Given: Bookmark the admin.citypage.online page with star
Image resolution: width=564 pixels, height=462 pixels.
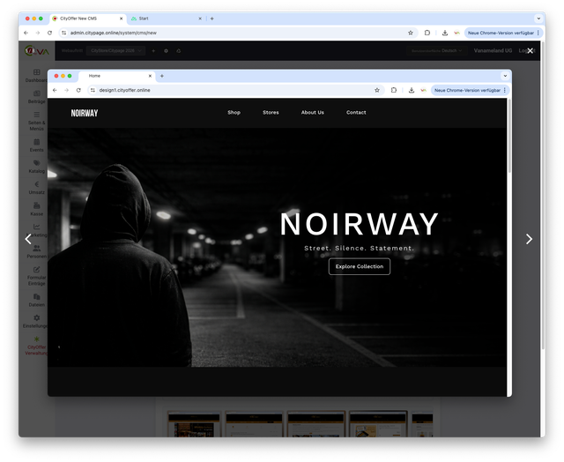Looking at the screenshot, I should (x=411, y=33).
